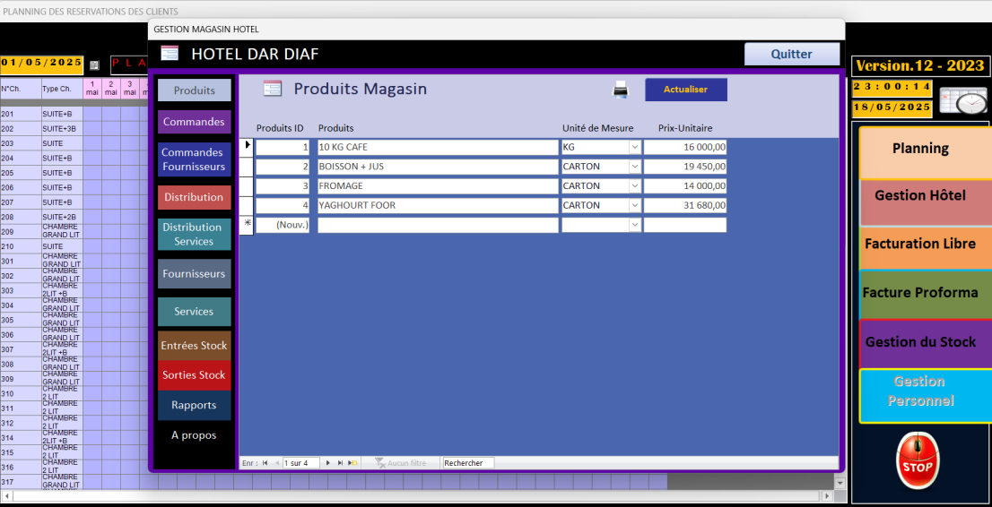Screen dimensions: 992x507
Task: Expand unit dropdown in the new record row
Action: point(635,225)
